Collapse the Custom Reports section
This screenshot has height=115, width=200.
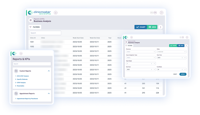49,71
